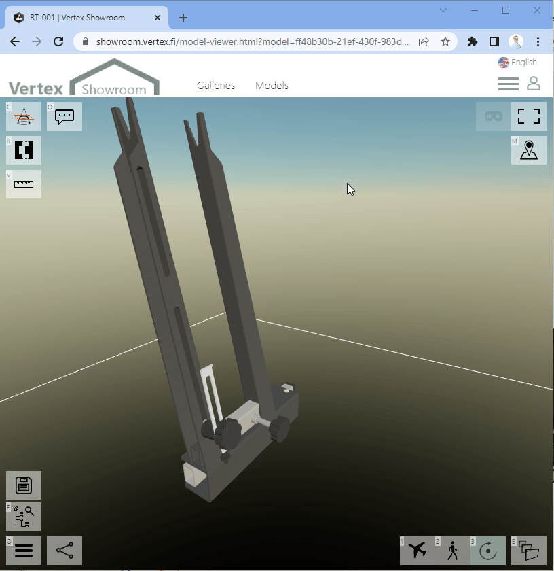Open the model tree search tool
This screenshot has width=554, height=571.
coord(24,517)
